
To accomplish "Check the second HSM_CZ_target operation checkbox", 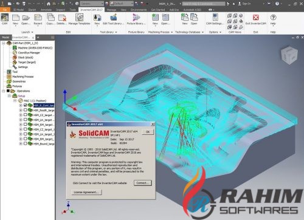I will pyautogui.click(x=26, y=129).
